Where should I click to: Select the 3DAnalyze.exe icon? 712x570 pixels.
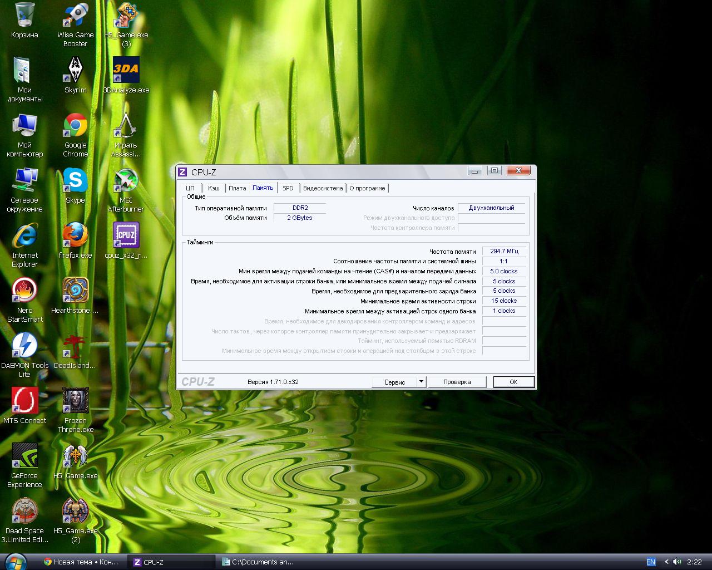click(x=126, y=75)
